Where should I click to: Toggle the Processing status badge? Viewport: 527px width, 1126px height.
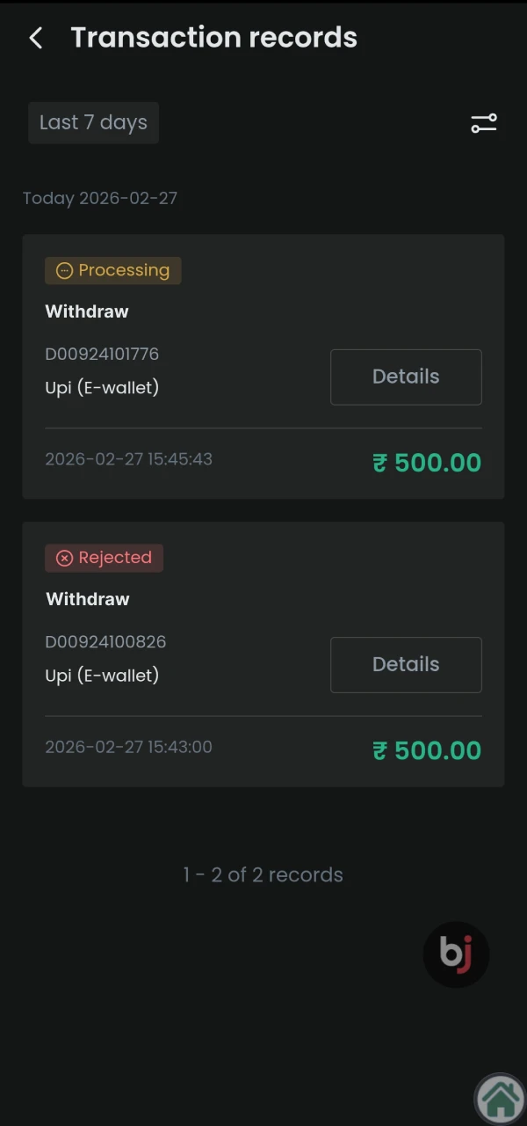click(112, 270)
